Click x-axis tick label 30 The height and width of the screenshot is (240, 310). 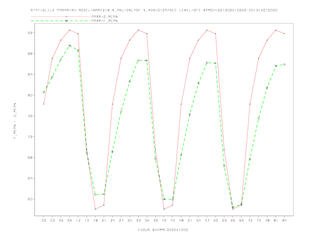pyautogui.click(x=130, y=220)
